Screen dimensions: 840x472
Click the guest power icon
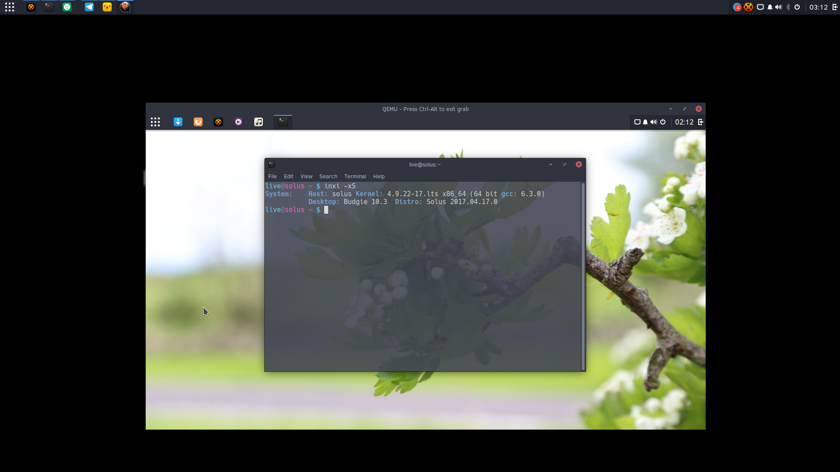(x=663, y=122)
